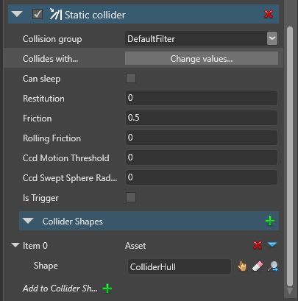The image size is (298, 301).
Task: Click the Change values button
Action: pyautogui.click(x=202, y=58)
